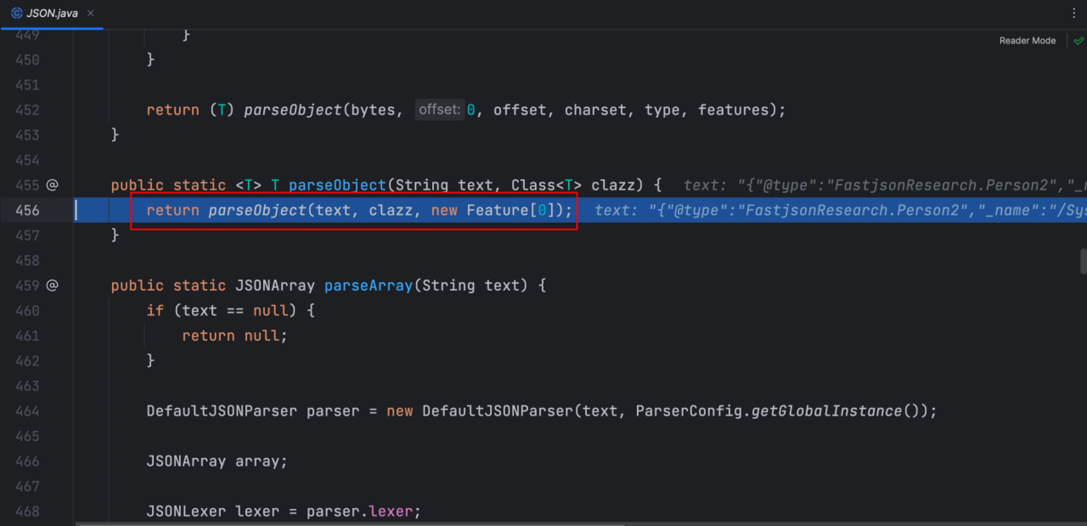
Task: Click parseArray method name on line 459
Action: [369, 286]
